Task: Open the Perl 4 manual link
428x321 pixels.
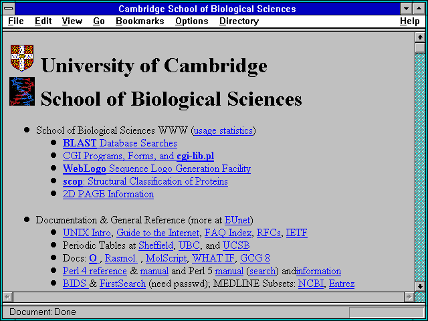Action: 154,271
